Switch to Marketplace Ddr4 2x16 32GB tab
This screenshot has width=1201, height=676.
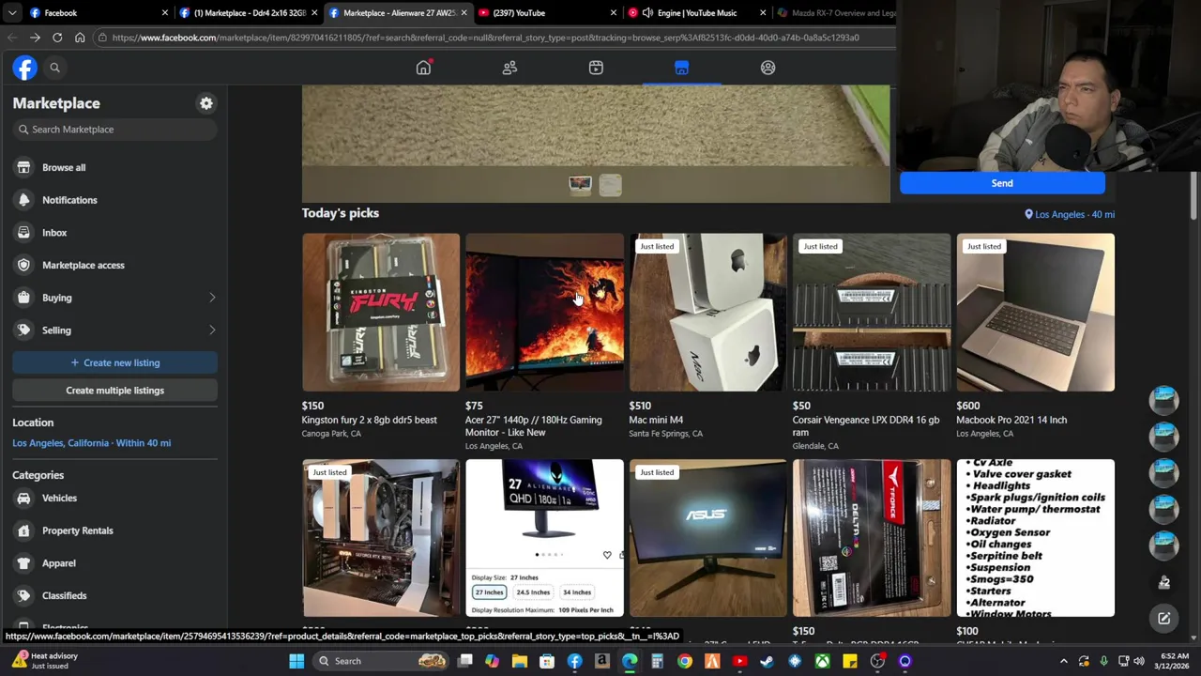(x=248, y=13)
